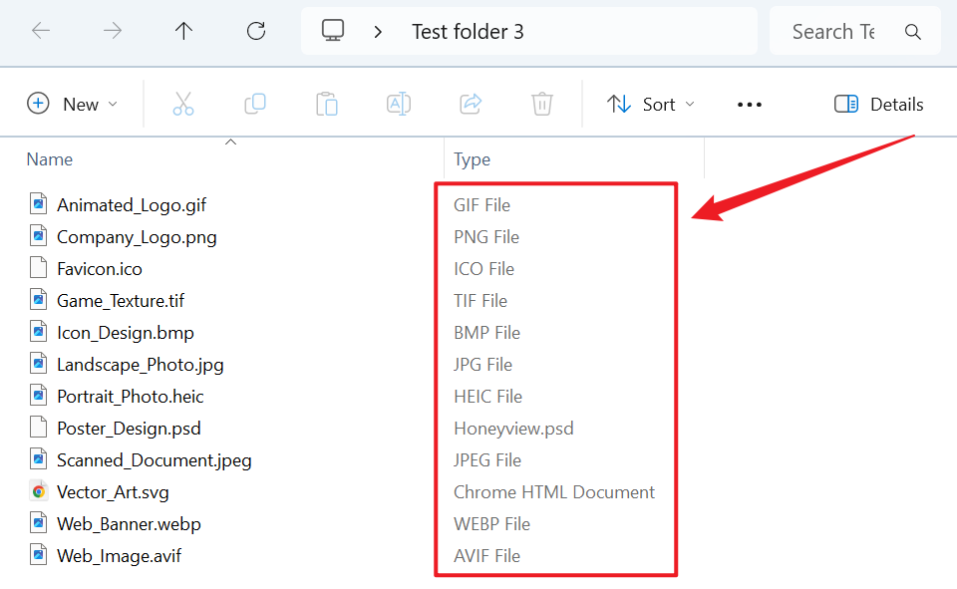Click the image icon of Scanned_Document.jpeg
The image size is (957, 589).
[x=39, y=458]
